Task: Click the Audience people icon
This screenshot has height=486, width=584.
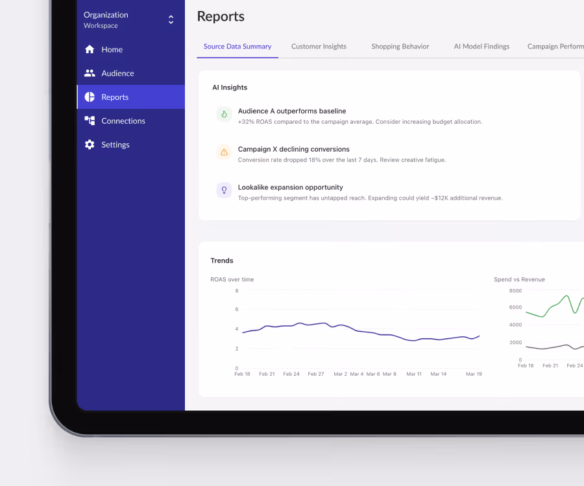Action: click(x=90, y=73)
